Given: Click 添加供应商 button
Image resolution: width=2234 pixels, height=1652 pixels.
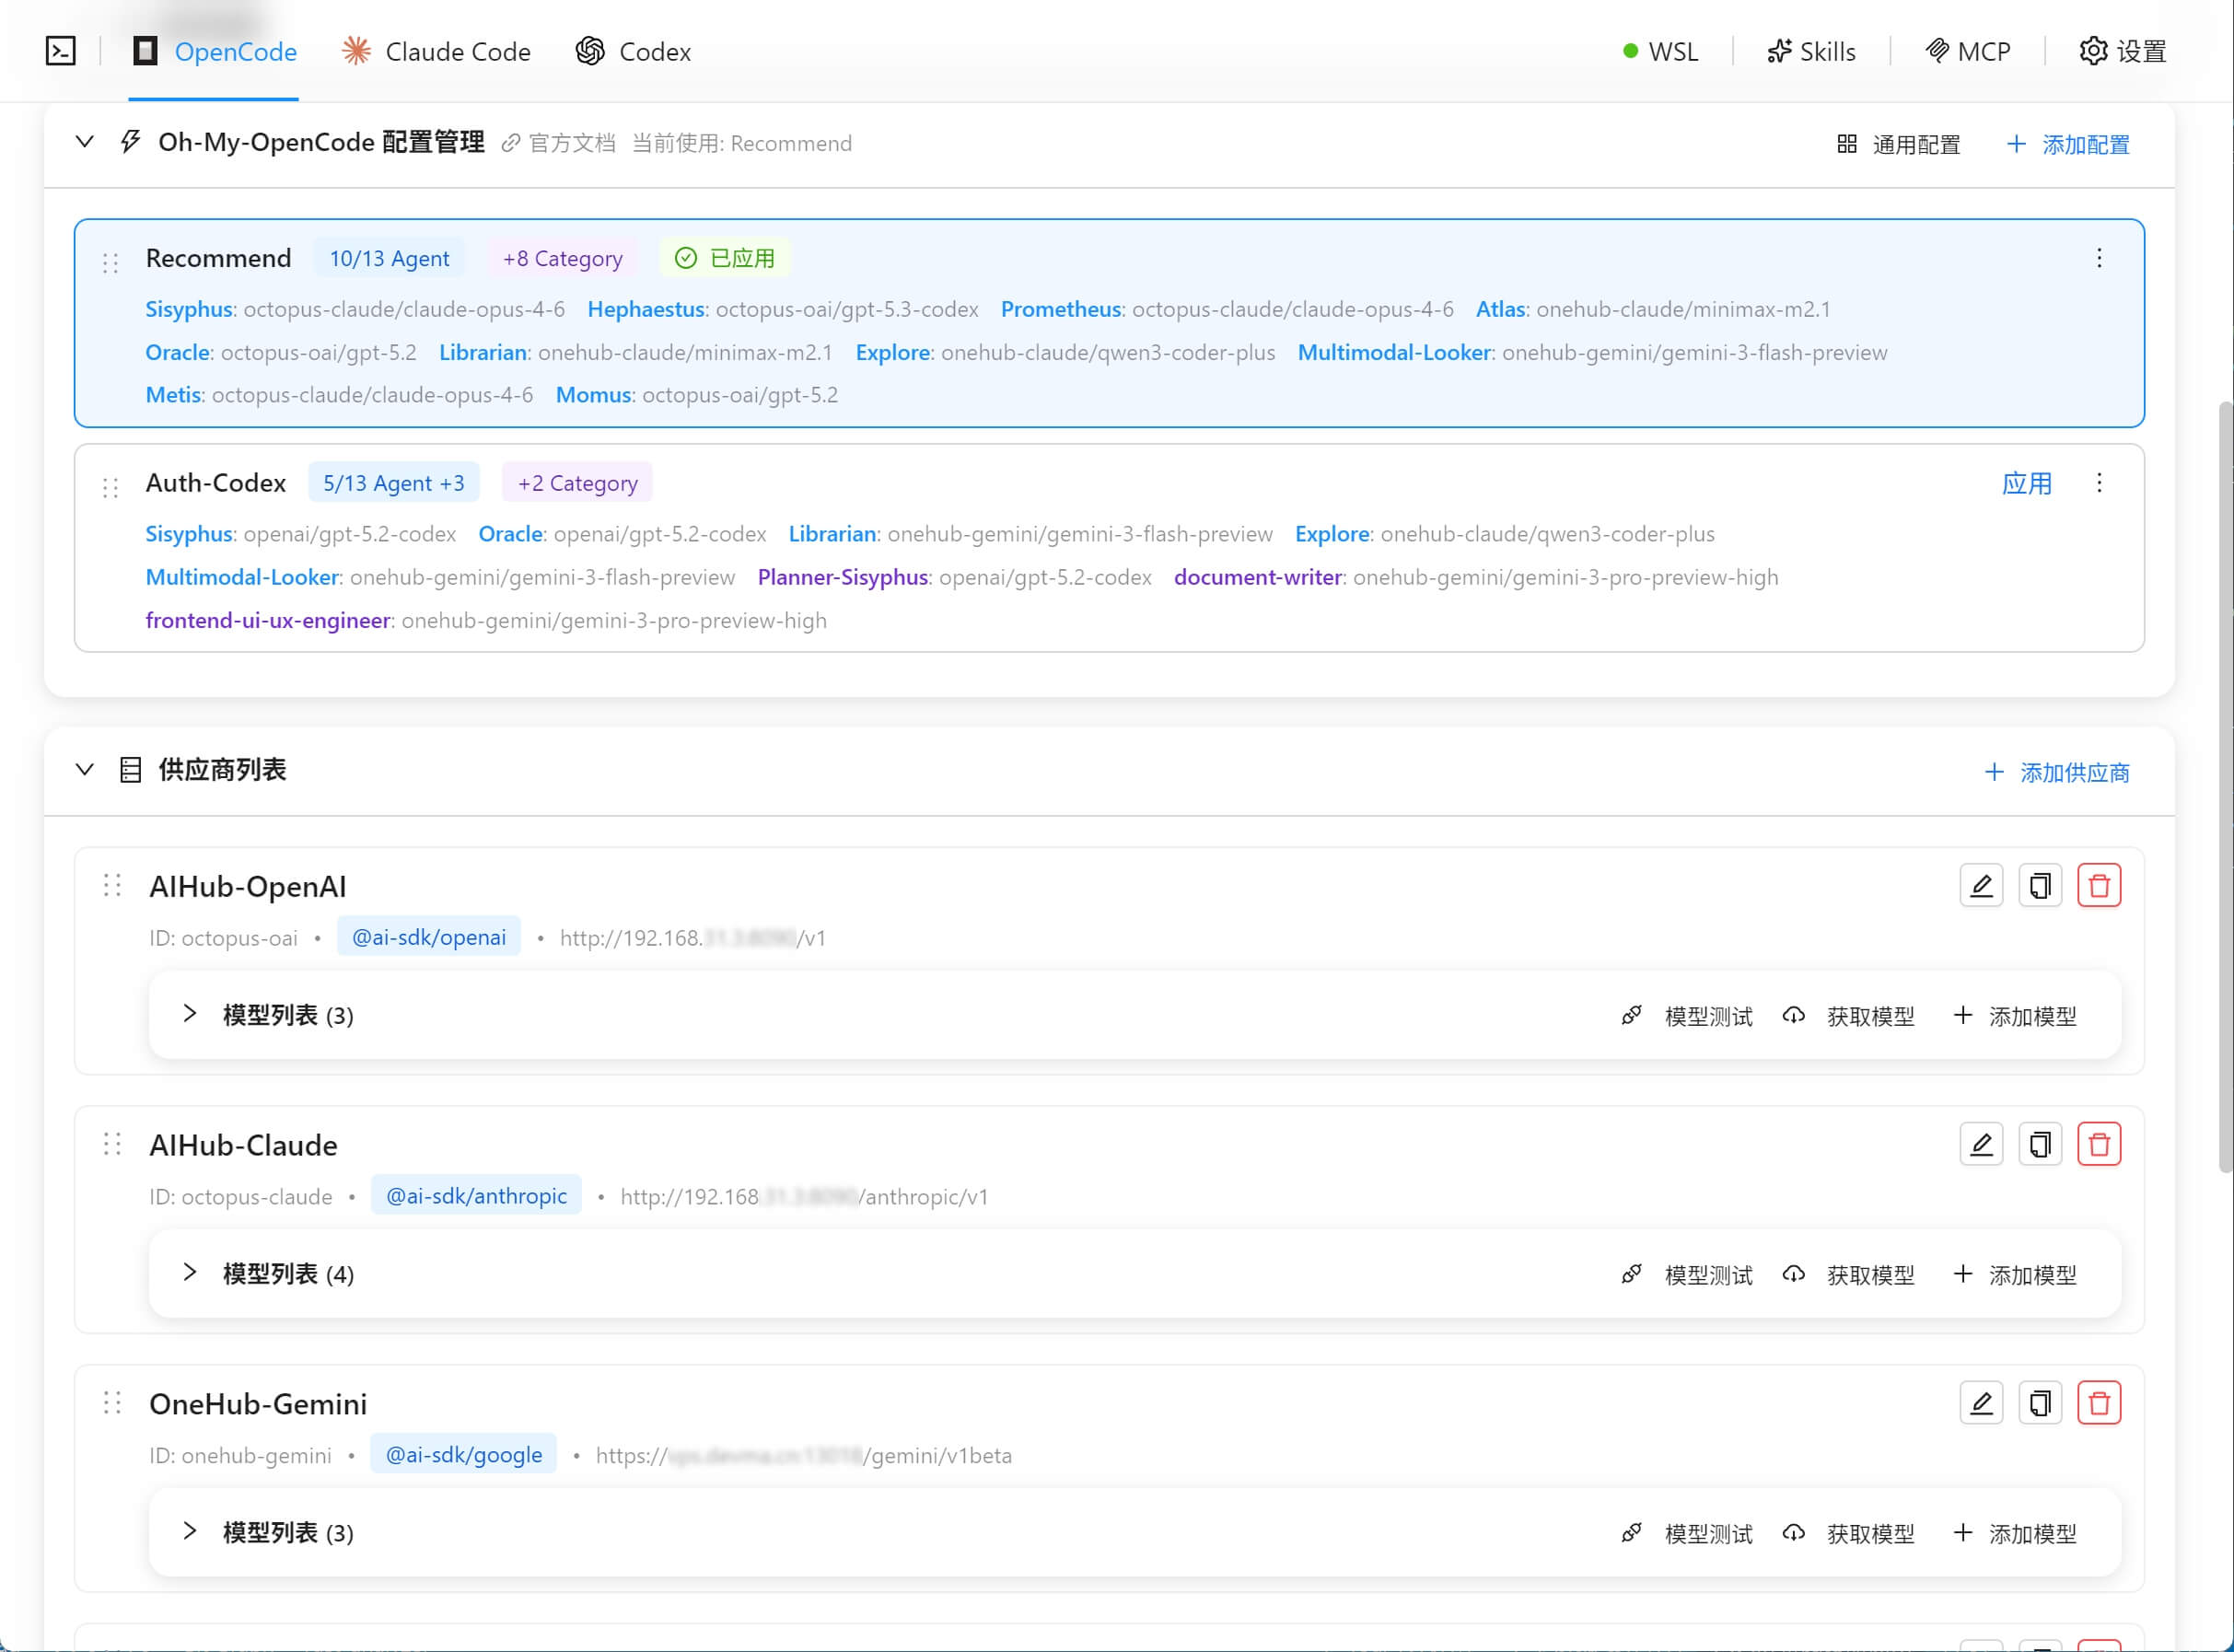Looking at the screenshot, I should (2057, 772).
